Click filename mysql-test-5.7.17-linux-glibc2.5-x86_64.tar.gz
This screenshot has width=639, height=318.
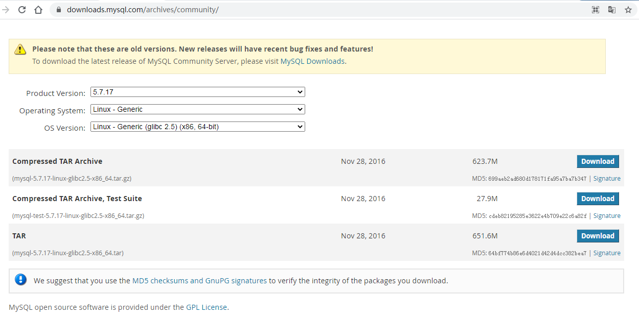78,216
